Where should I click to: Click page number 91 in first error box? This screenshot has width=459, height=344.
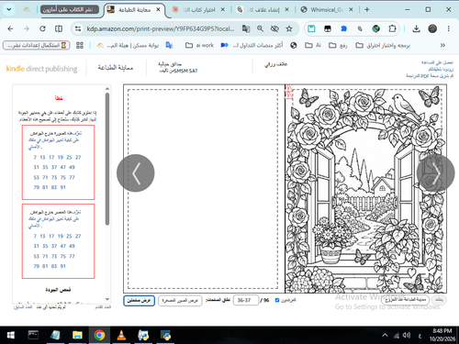[62, 187]
